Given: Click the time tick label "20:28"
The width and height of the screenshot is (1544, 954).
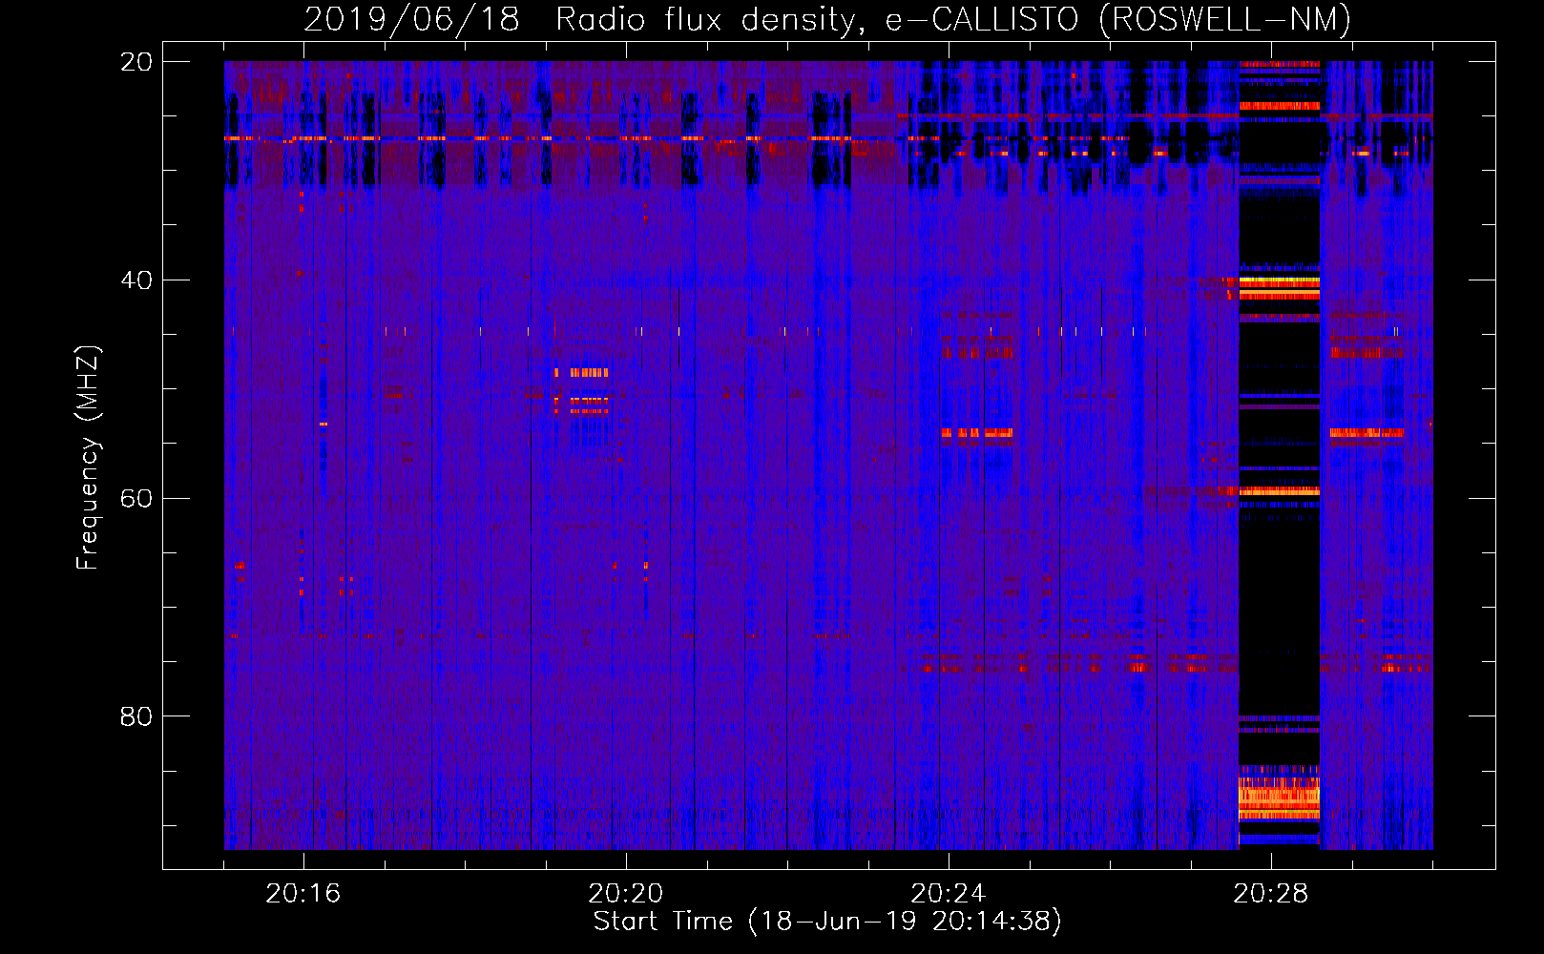Looking at the screenshot, I should 1271,894.
